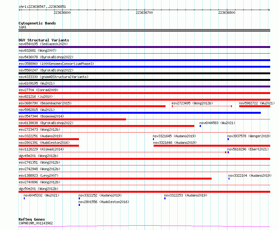Viewport: 279px width, 230px height.
Task: Open nsv3322104 (Audano2019) label
Action: point(250,175)
